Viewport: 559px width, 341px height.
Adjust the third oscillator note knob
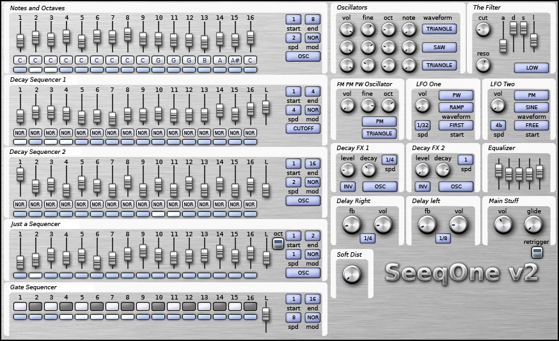(x=409, y=64)
